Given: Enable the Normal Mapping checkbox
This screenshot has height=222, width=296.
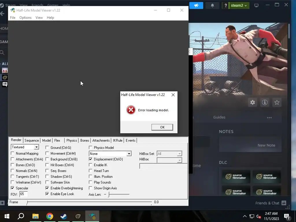Looking at the screenshot, I should pyautogui.click(x=12, y=153).
